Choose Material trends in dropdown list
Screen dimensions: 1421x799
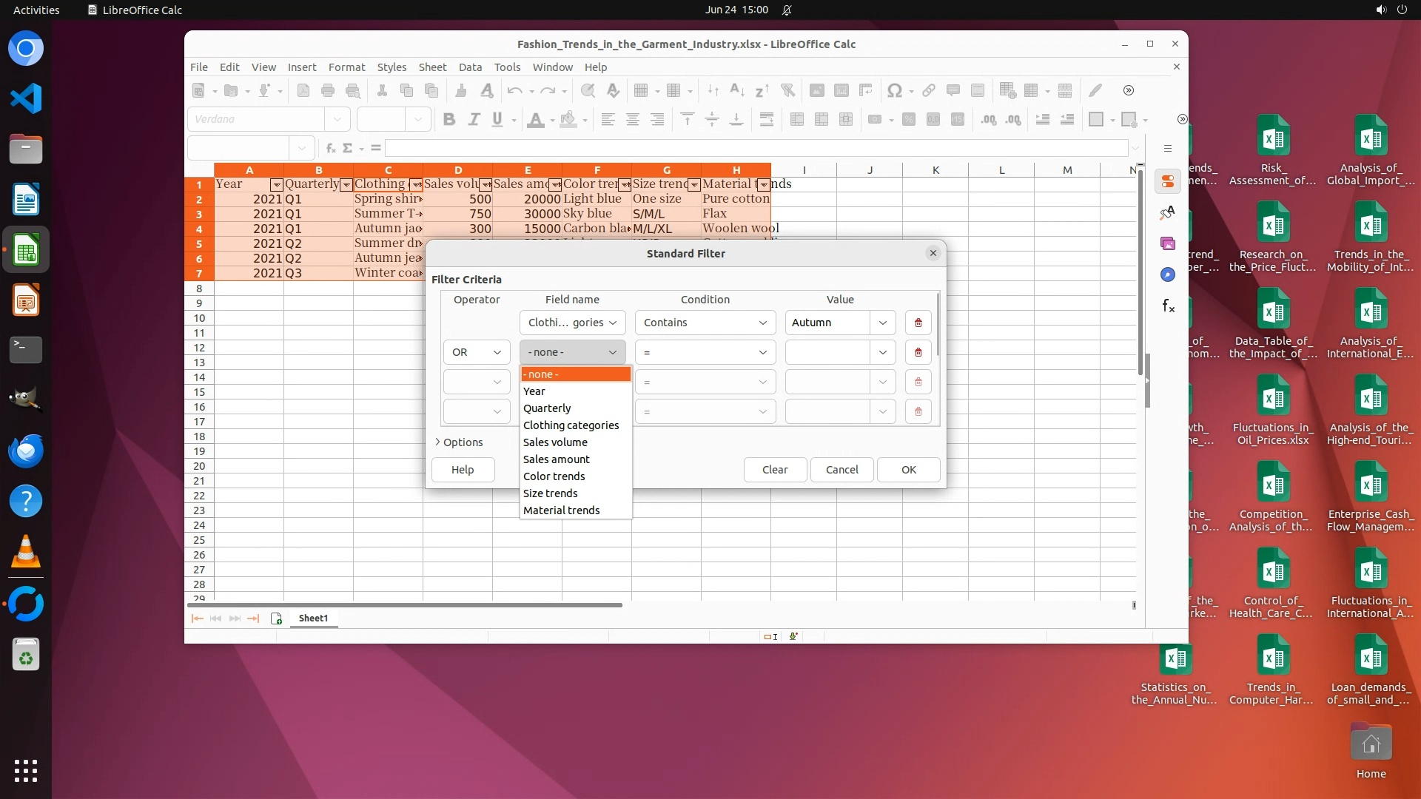561,510
